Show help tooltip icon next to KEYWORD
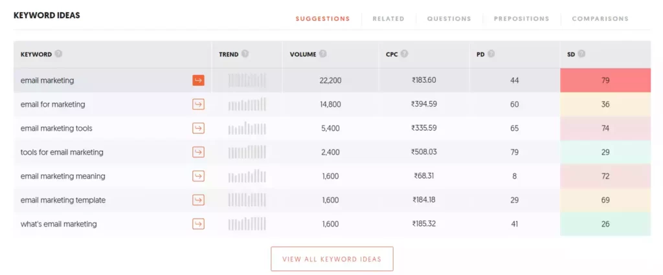This screenshot has height=275, width=663. click(58, 54)
